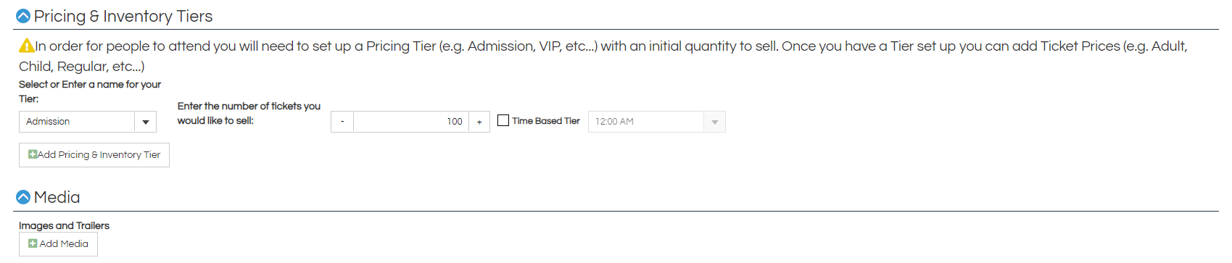Click the yellow warning triangle icon
The image size is (1232, 263).
(x=27, y=46)
